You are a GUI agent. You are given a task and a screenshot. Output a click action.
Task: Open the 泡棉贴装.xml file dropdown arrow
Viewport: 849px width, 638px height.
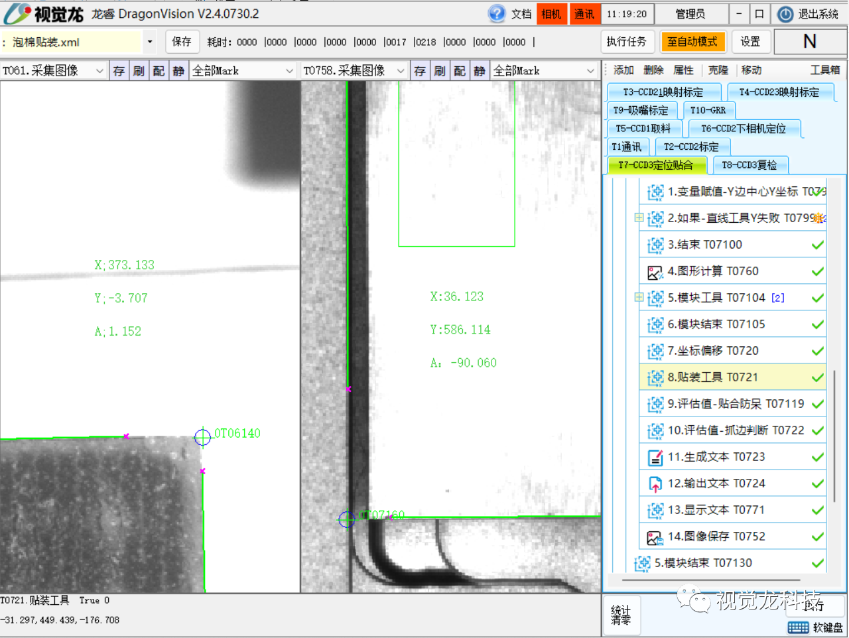click(x=150, y=42)
